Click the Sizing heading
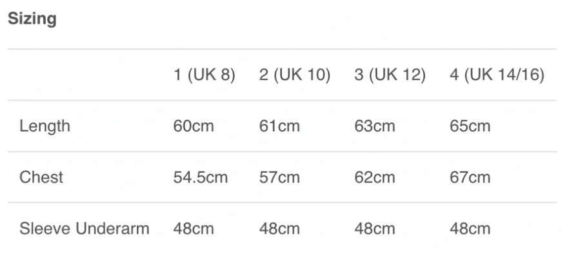578x259 pixels. [x=32, y=19]
